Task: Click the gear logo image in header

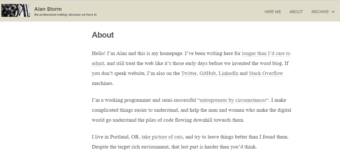Action: pyautogui.click(x=16, y=11)
